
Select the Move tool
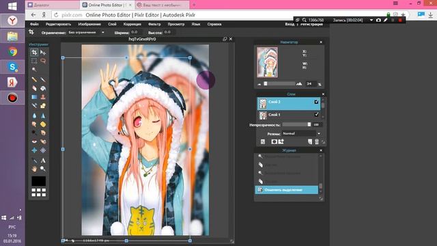point(43,53)
